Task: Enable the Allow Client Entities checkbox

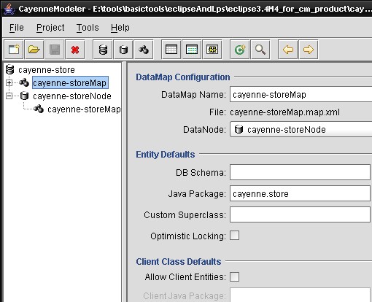Action: (x=235, y=276)
